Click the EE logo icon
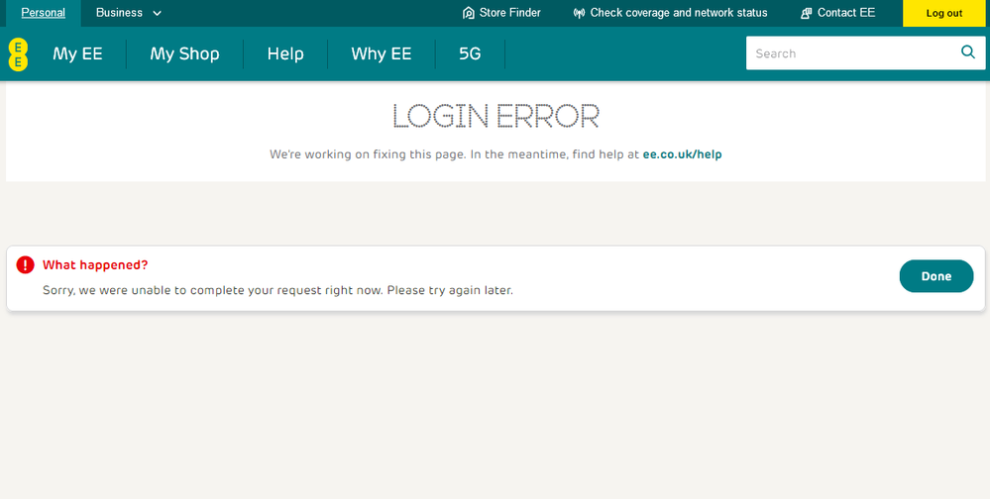This screenshot has width=990, height=499. (x=18, y=54)
